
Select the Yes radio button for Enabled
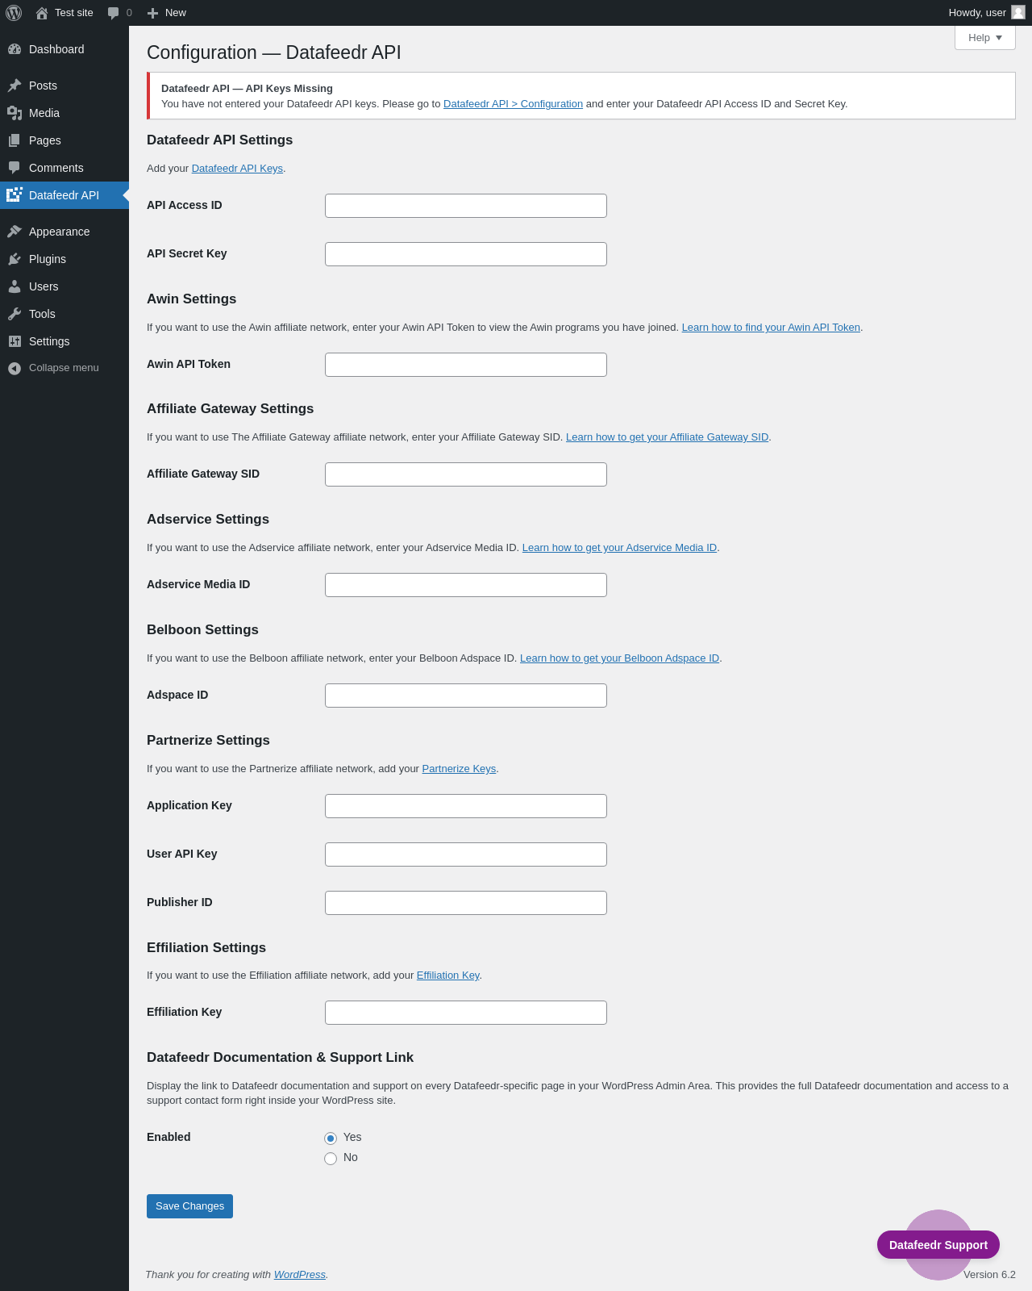(331, 1139)
